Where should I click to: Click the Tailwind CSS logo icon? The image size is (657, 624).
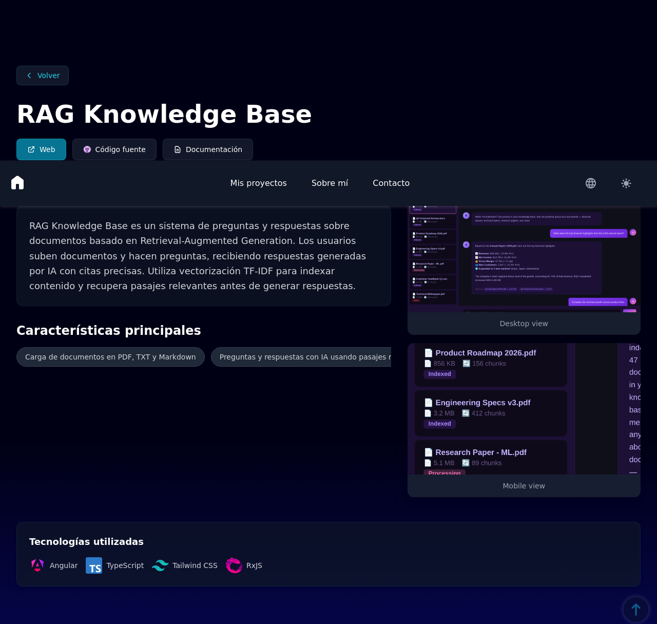[160, 565]
